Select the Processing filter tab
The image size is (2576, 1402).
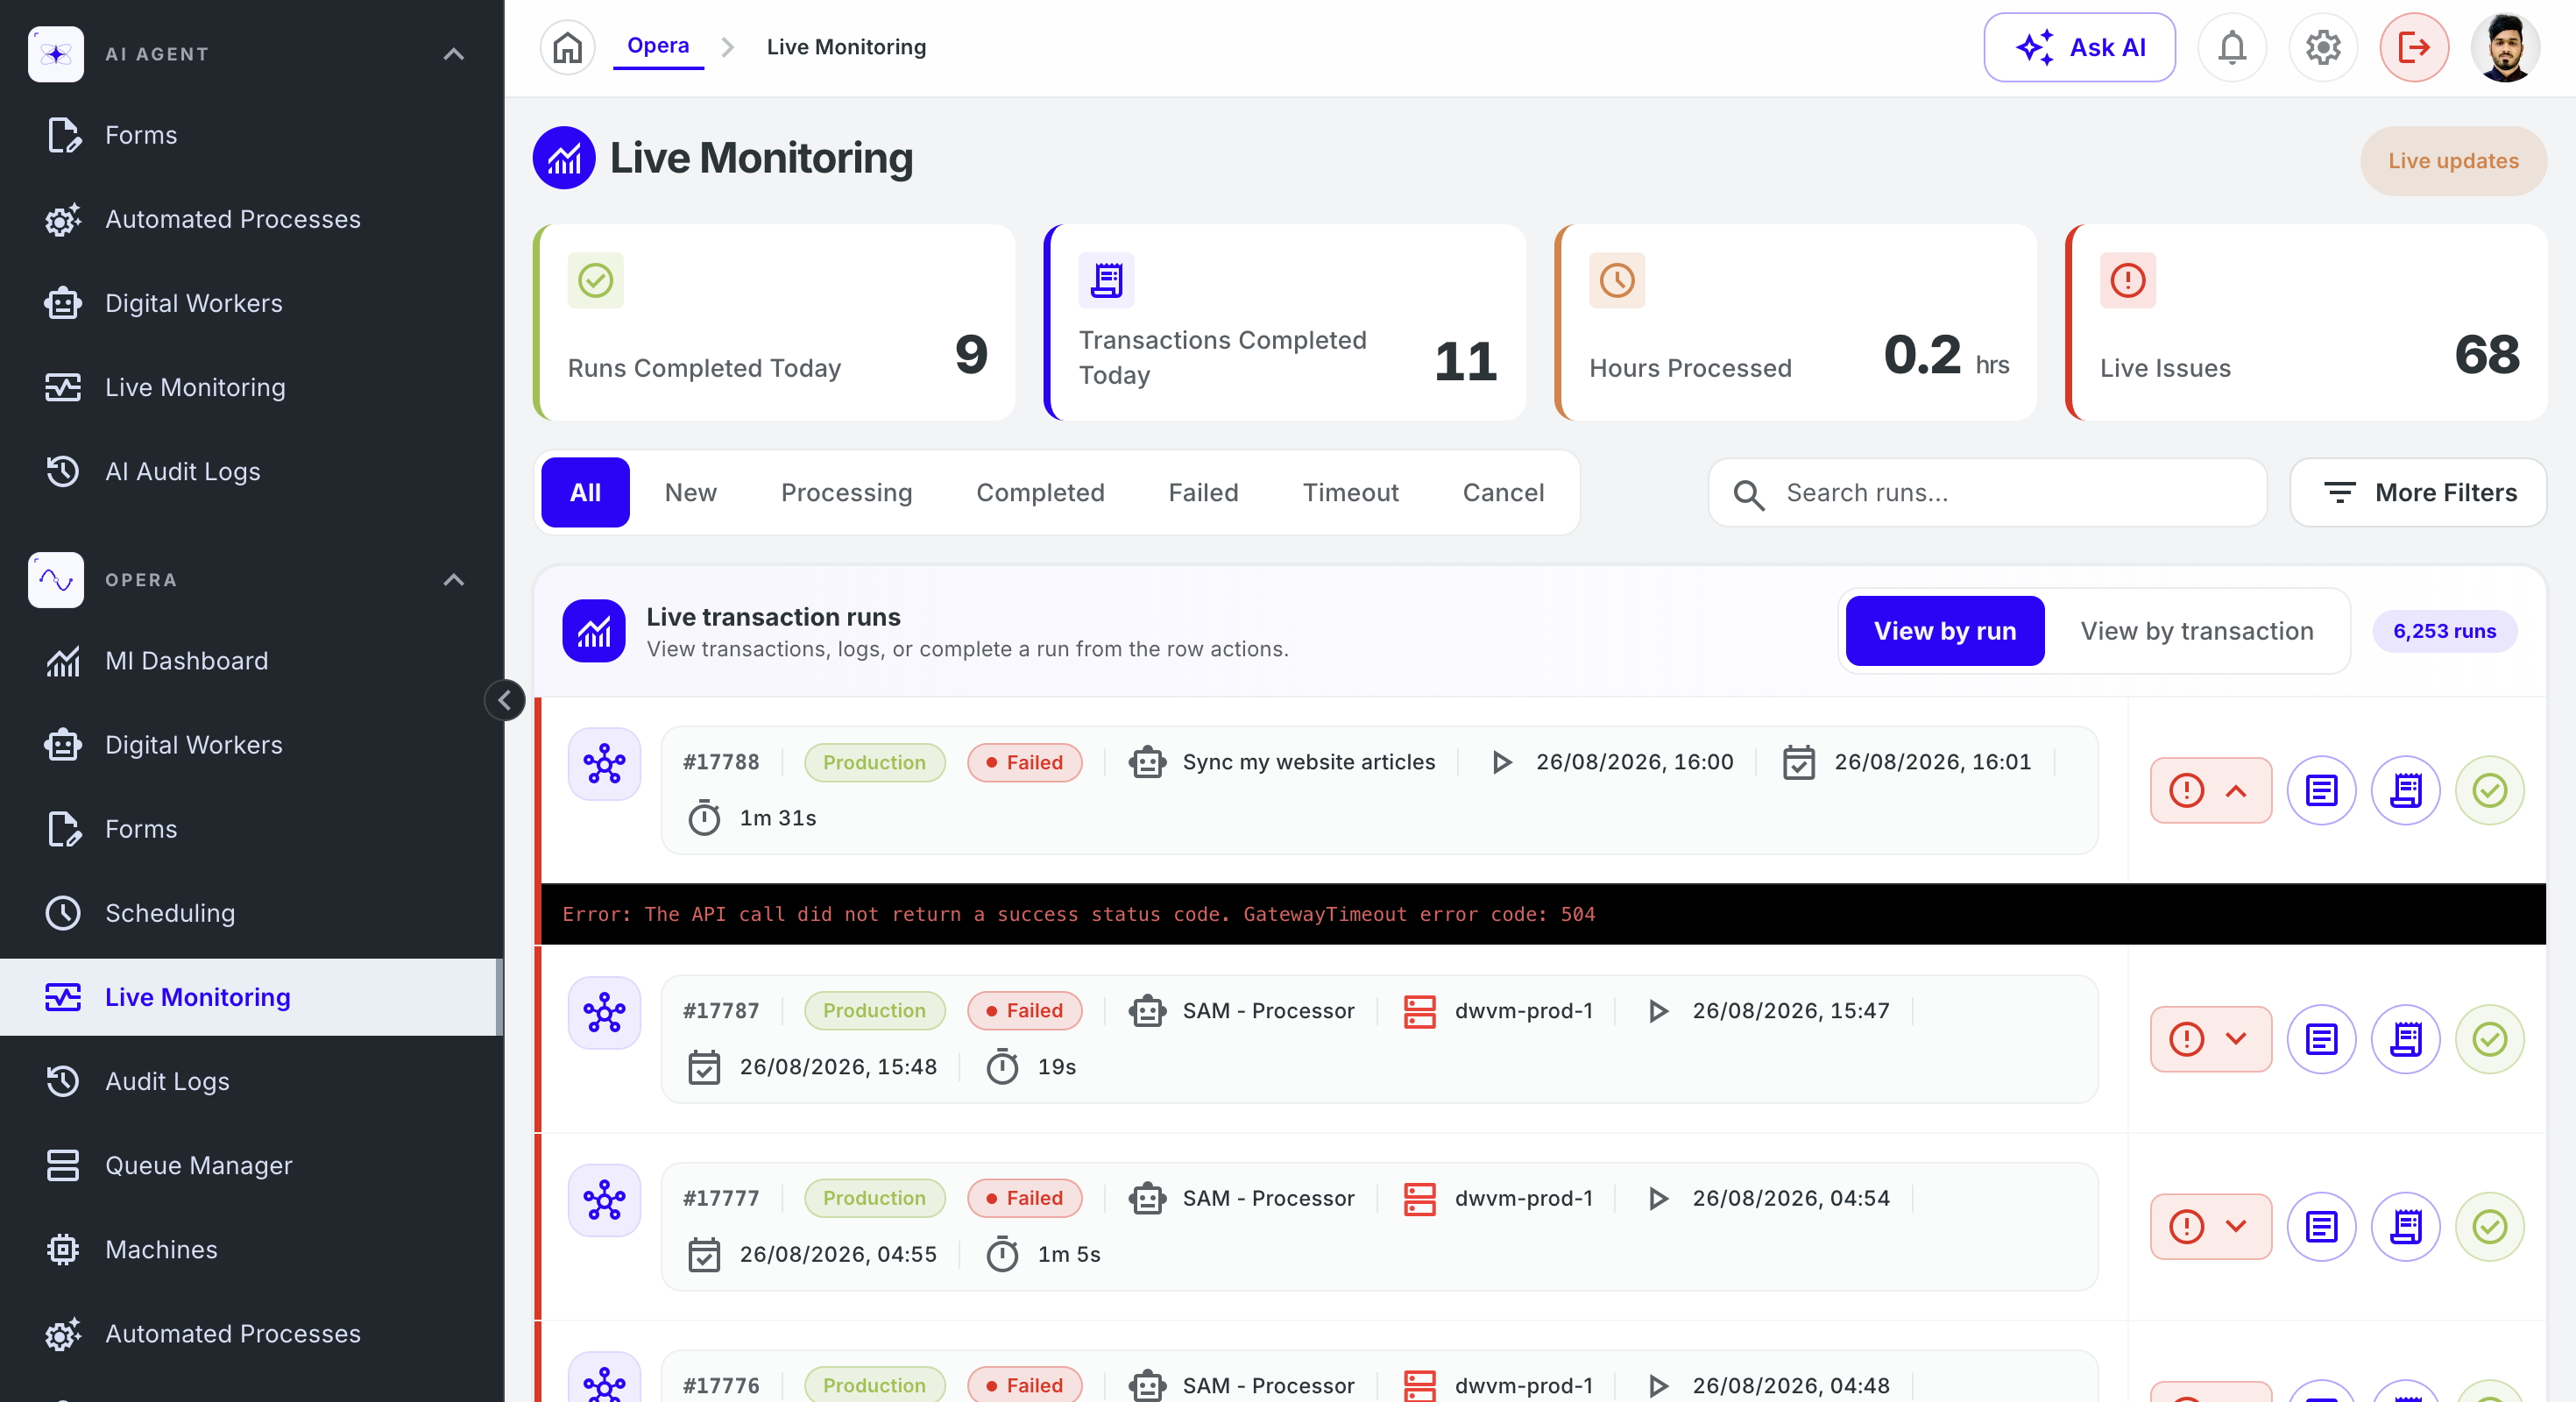tap(846, 492)
